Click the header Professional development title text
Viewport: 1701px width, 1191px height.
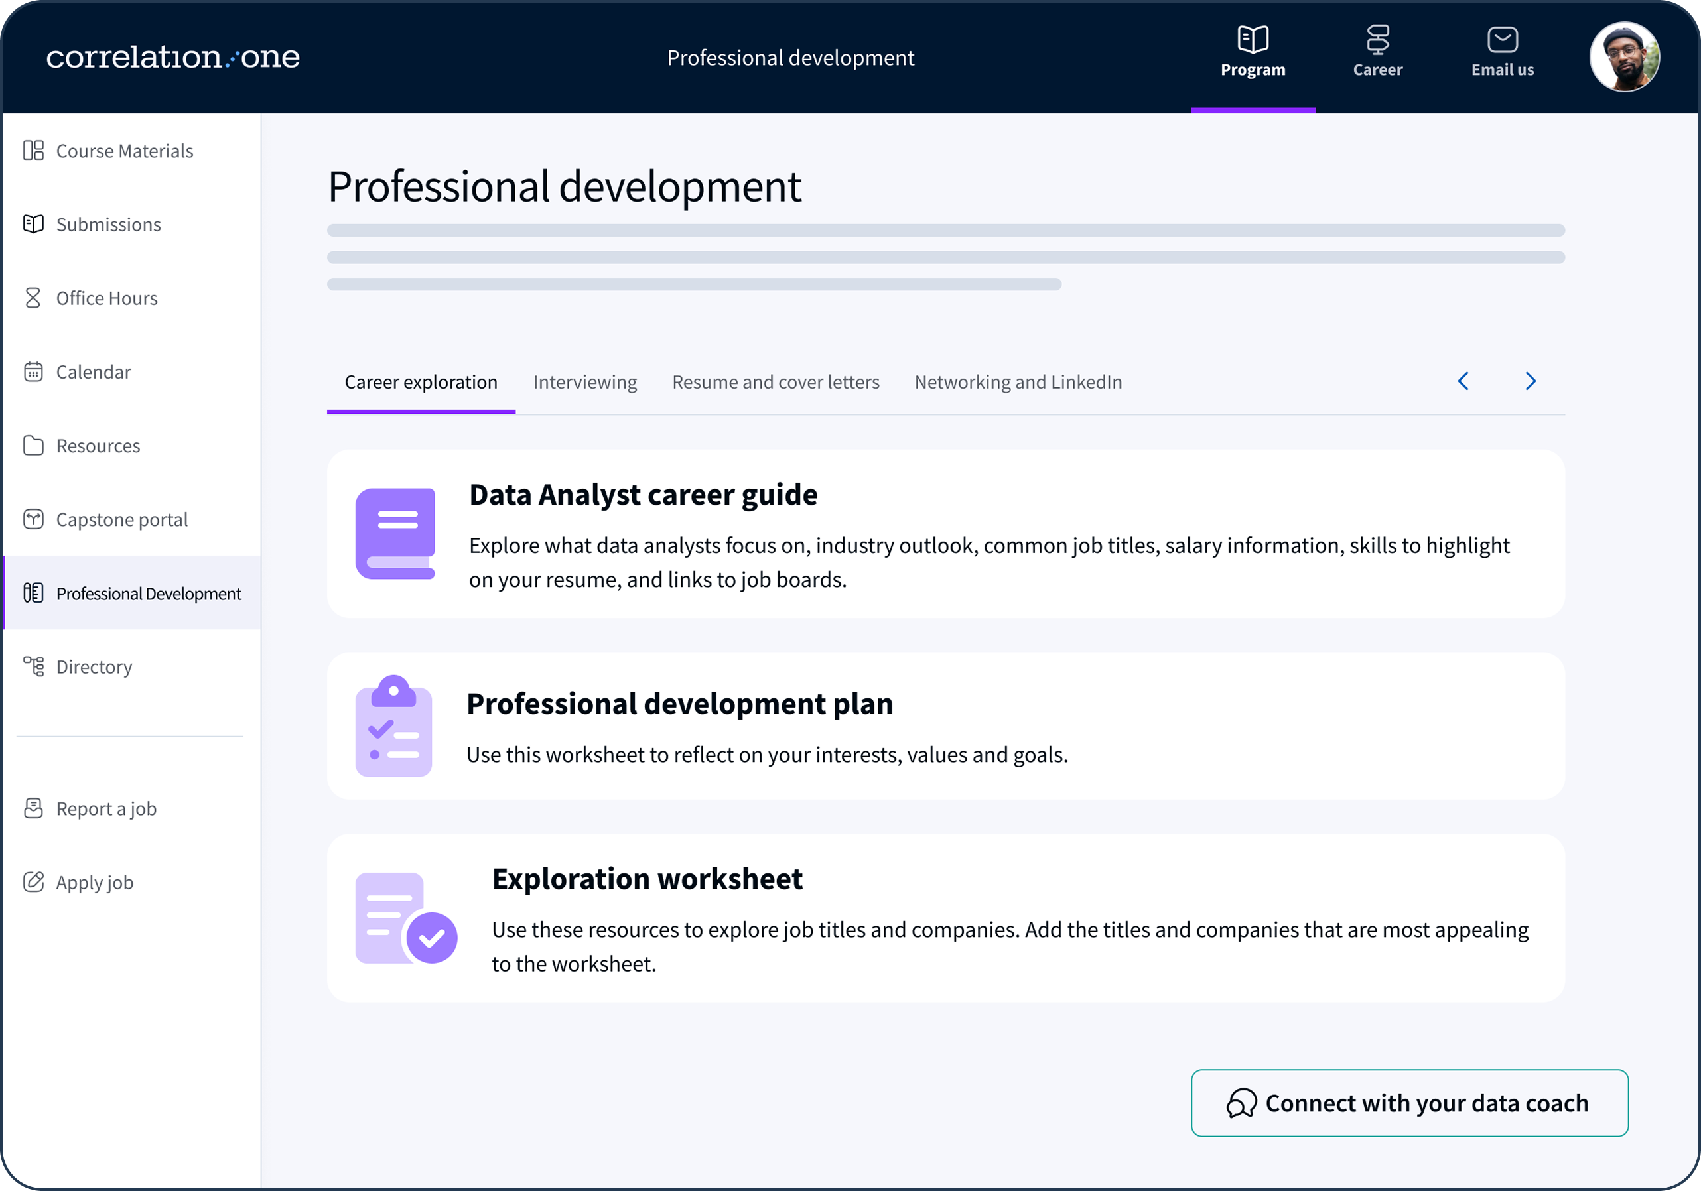coord(791,58)
